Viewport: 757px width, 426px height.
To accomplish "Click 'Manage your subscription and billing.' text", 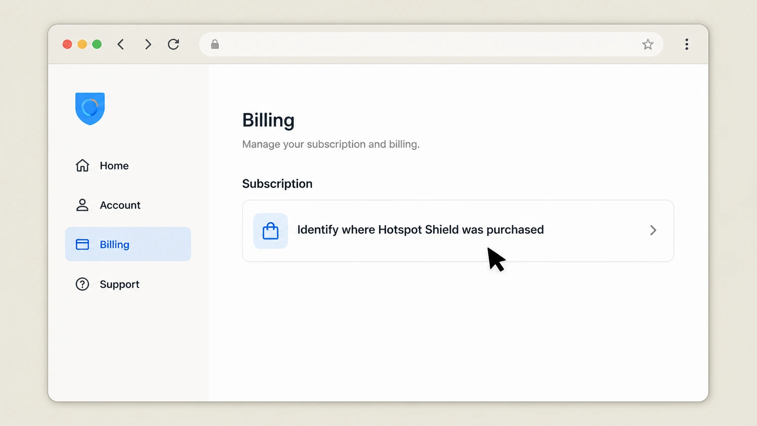I will pyautogui.click(x=331, y=144).
